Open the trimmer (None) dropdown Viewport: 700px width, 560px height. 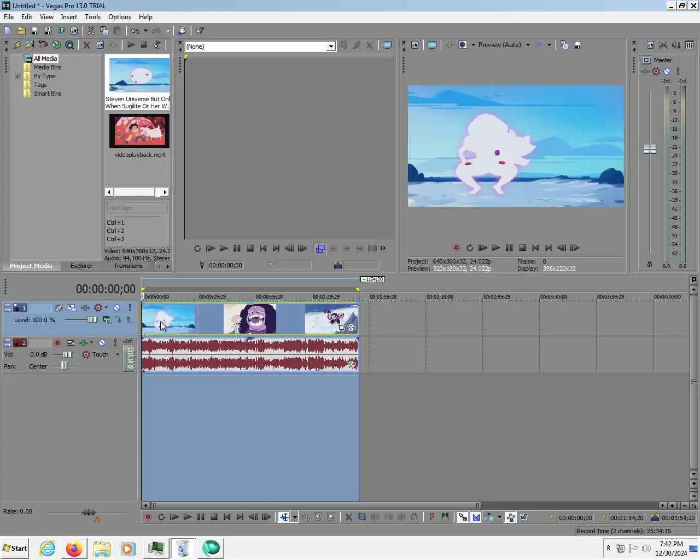(331, 46)
